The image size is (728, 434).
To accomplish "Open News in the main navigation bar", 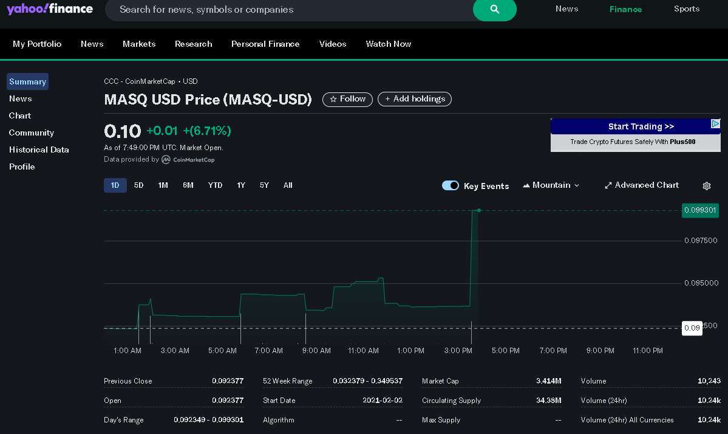I will tap(92, 44).
